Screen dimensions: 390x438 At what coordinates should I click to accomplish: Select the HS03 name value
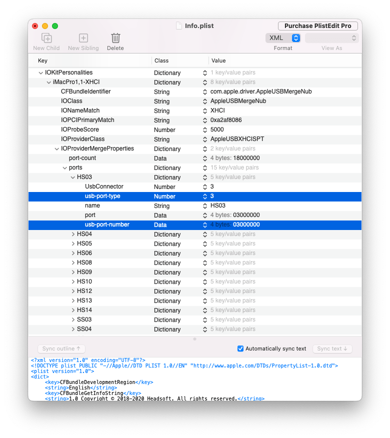(218, 205)
